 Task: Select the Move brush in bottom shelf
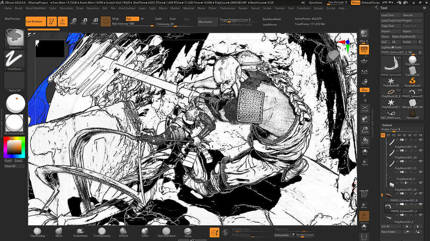click(59, 232)
